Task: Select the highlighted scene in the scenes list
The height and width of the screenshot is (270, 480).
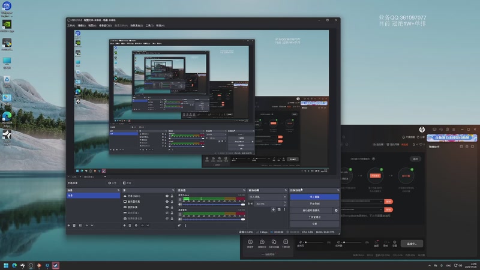Action: pyautogui.click(x=94, y=196)
